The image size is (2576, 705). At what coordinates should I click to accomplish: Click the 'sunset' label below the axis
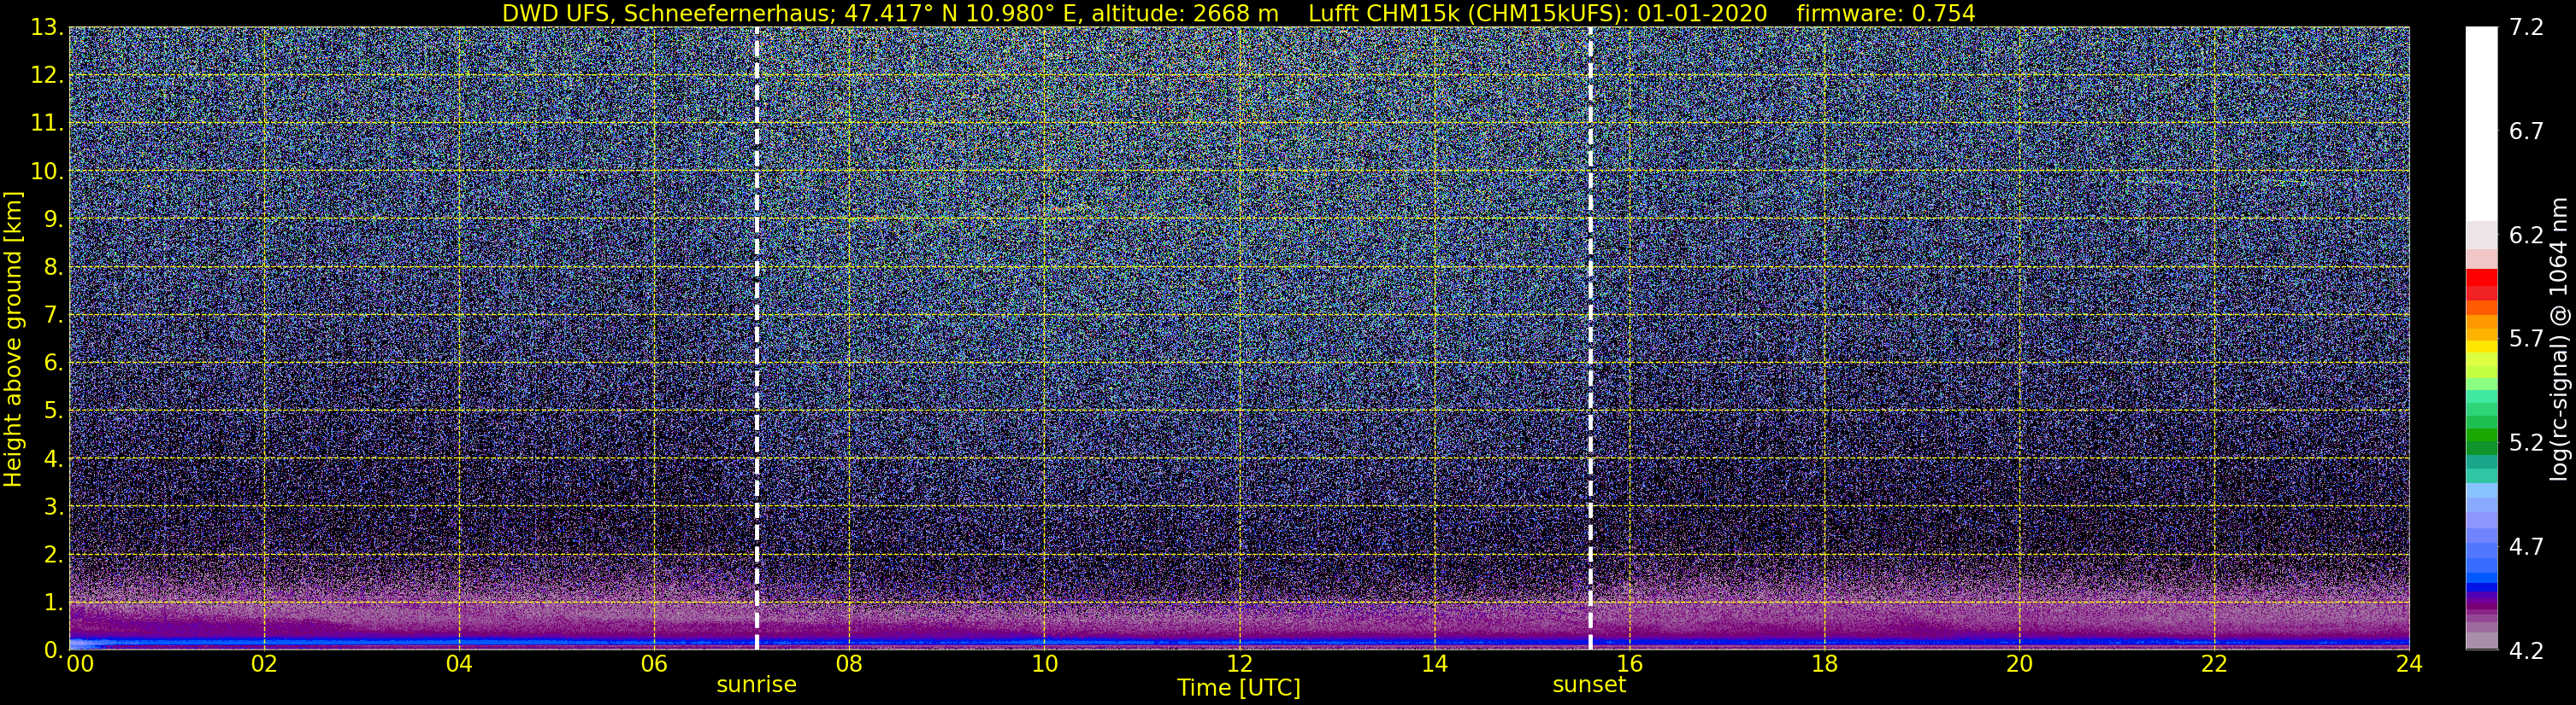click(x=1589, y=685)
